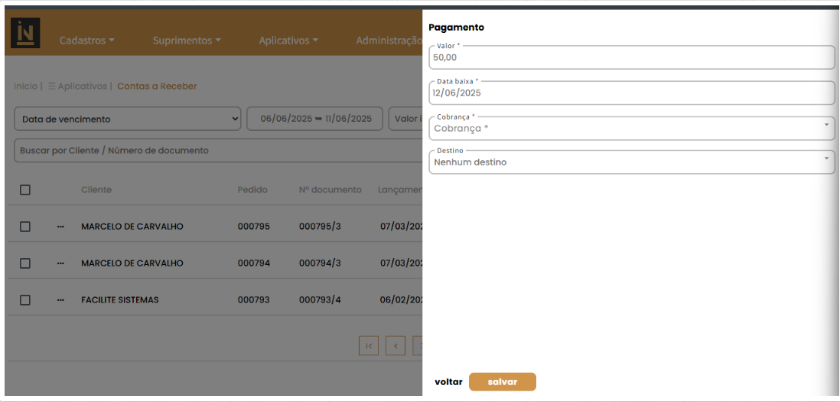Go to Aplicativos breadcrumb link

(x=78, y=87)
